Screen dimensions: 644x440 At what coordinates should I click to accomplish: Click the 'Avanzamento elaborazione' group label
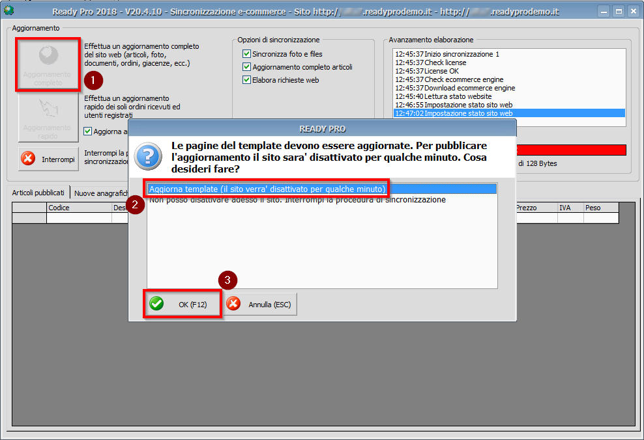(x=431, y=40)
